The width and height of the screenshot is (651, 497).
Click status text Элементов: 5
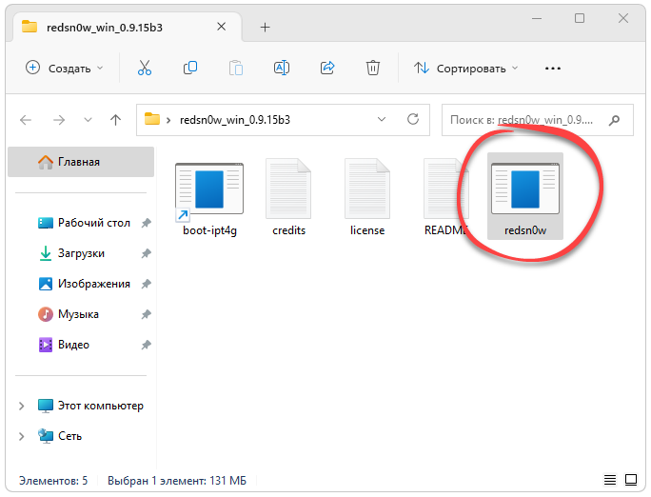(x=53, y=481)
